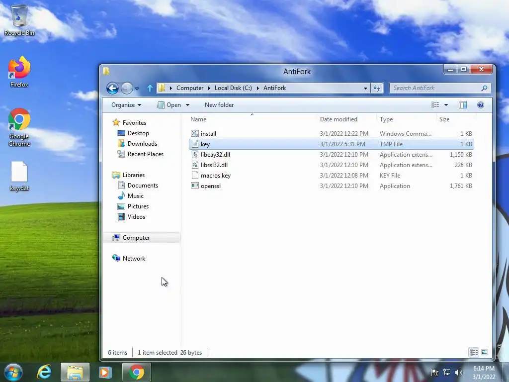The height and width of the screenshot is (382, 509).
Task: Show the preview pane
Action: [x=463, y=105]
